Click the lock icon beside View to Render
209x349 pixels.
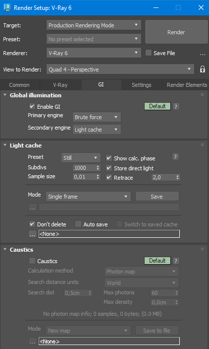(203, 69)
